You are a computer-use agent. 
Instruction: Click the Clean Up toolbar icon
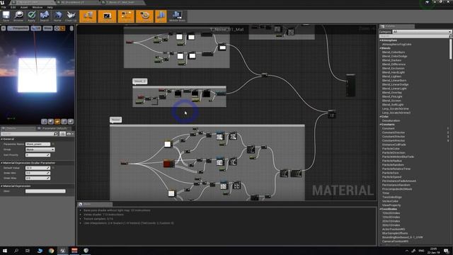(x=71, y=16)
